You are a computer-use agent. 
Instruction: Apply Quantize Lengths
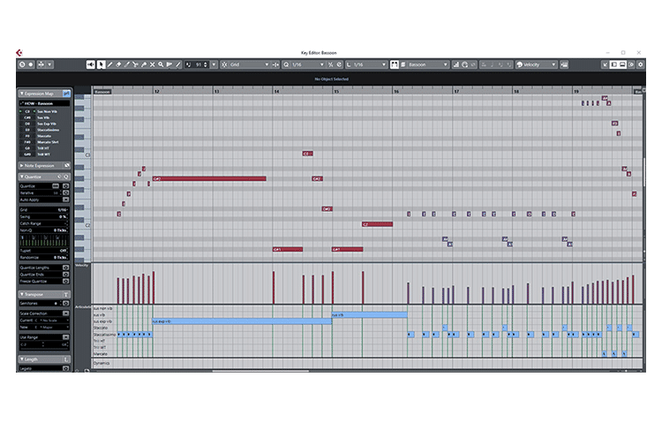(x=66, y=268)
